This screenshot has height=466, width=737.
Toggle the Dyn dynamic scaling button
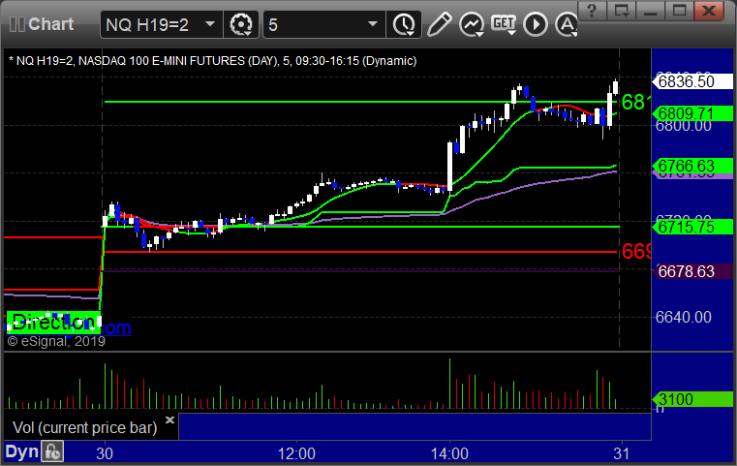point(21,451)
